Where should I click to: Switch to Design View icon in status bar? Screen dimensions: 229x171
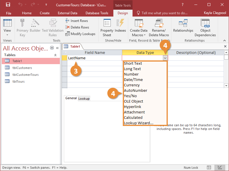point(220,168)
